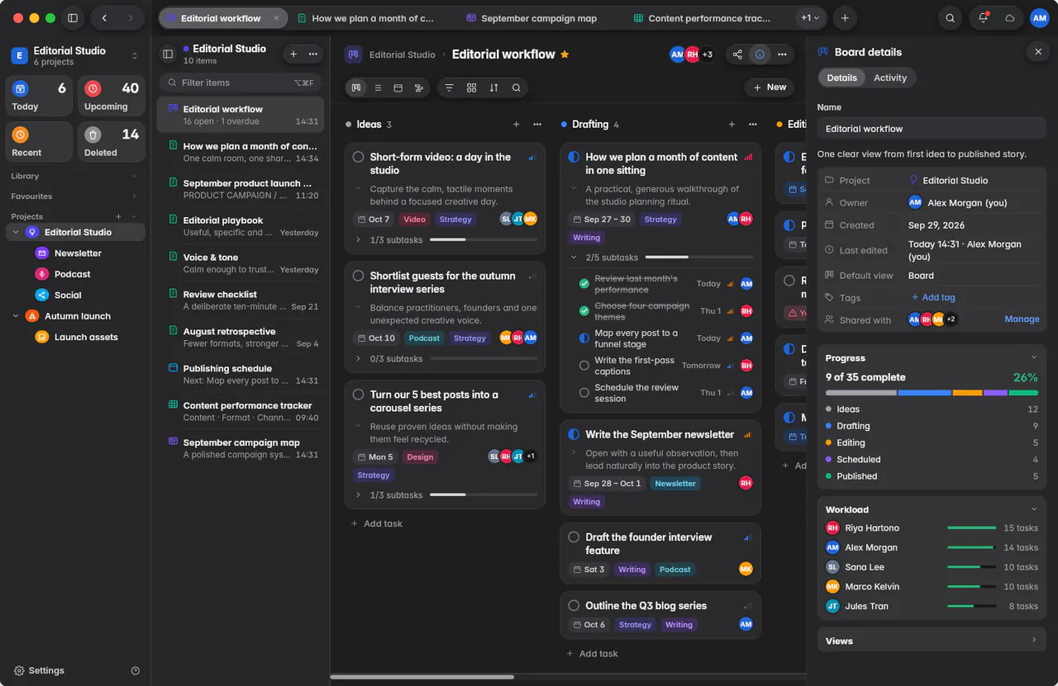This screenshot has height=686, width=1058.
Task: Open the Editorial Studio workspace switcher
Action: click(x=75, y=55)
